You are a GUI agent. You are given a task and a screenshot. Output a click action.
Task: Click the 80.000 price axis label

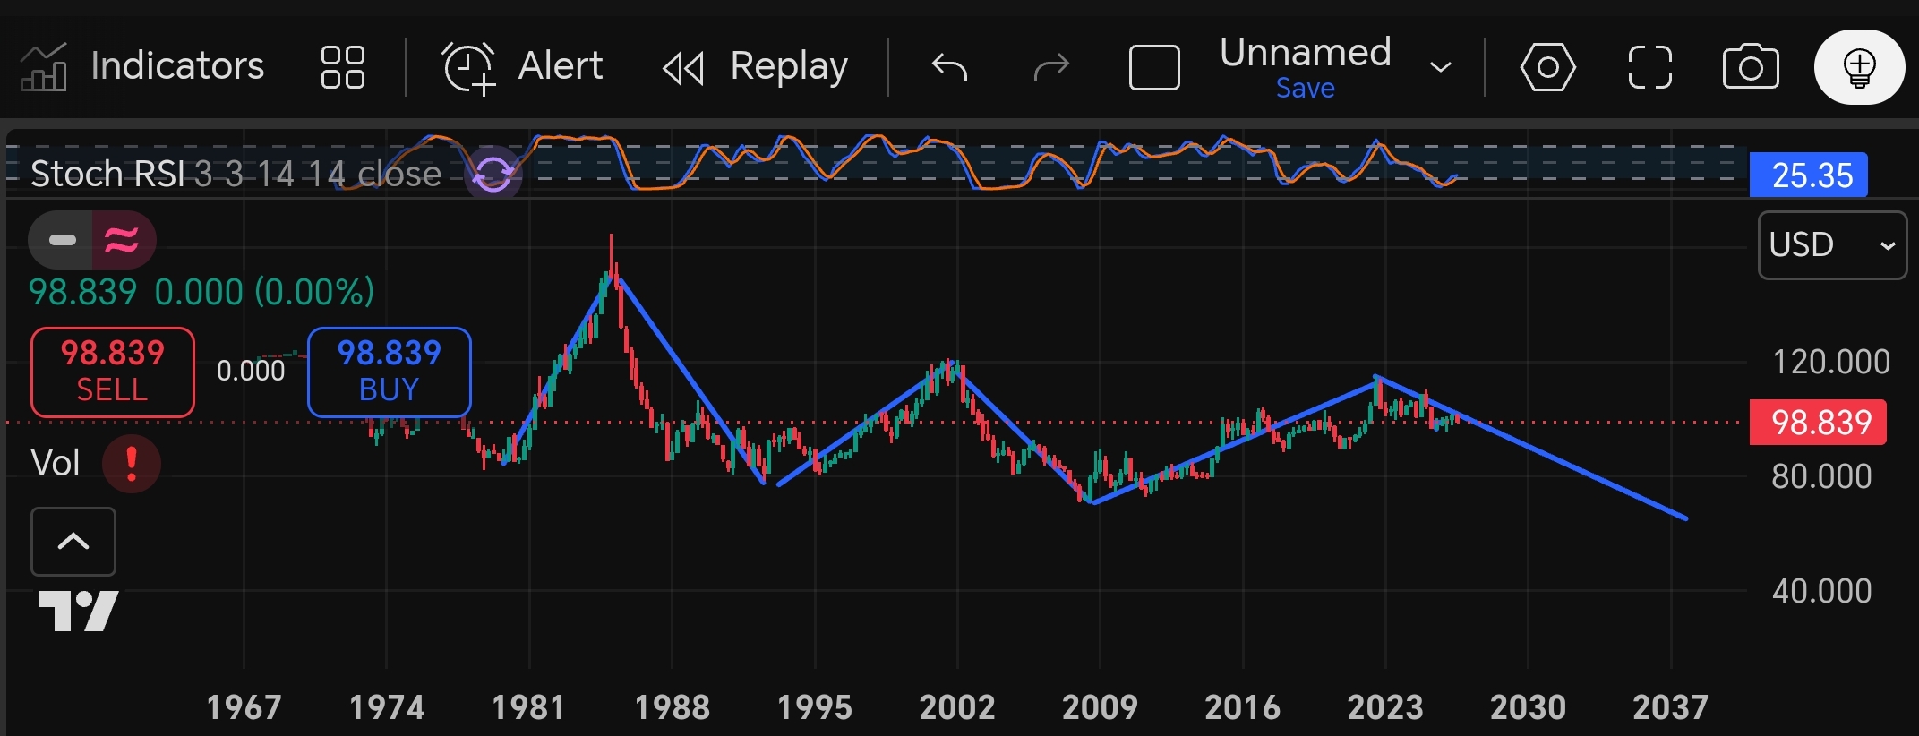(x=1822, y=476)
